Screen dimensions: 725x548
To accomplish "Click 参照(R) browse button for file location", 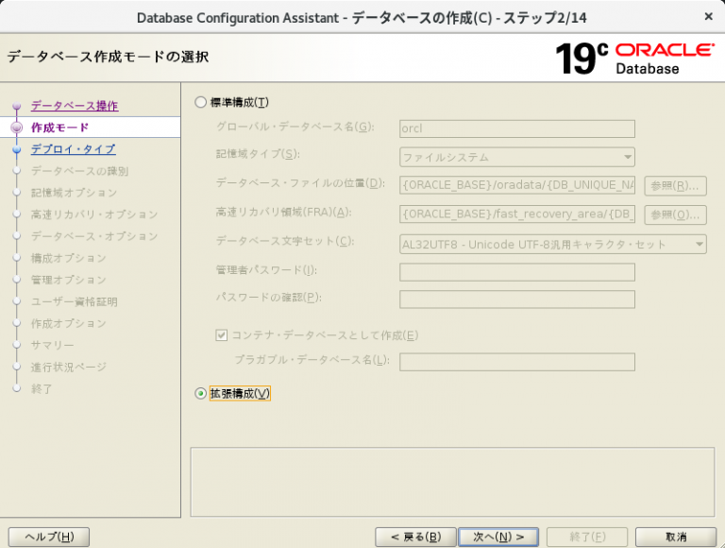I will click(675, 185).
